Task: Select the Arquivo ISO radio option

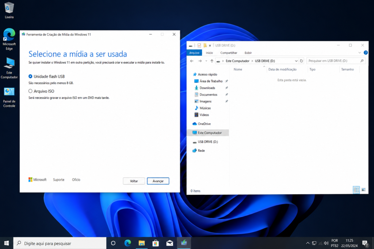Action: point(30,91)
